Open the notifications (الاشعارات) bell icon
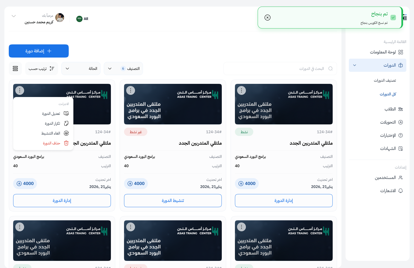Viewport: 414px width, 268px height. [401, 191]
